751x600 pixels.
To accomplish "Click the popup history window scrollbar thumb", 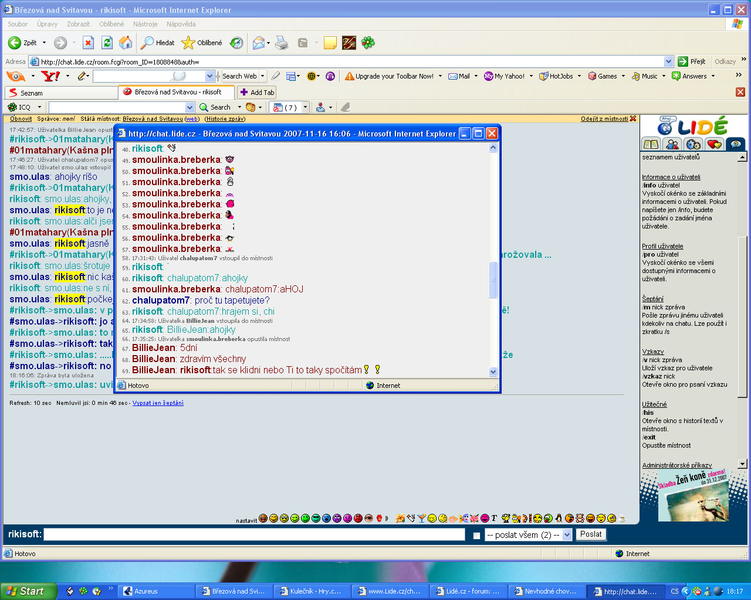I will coord(493,280).
